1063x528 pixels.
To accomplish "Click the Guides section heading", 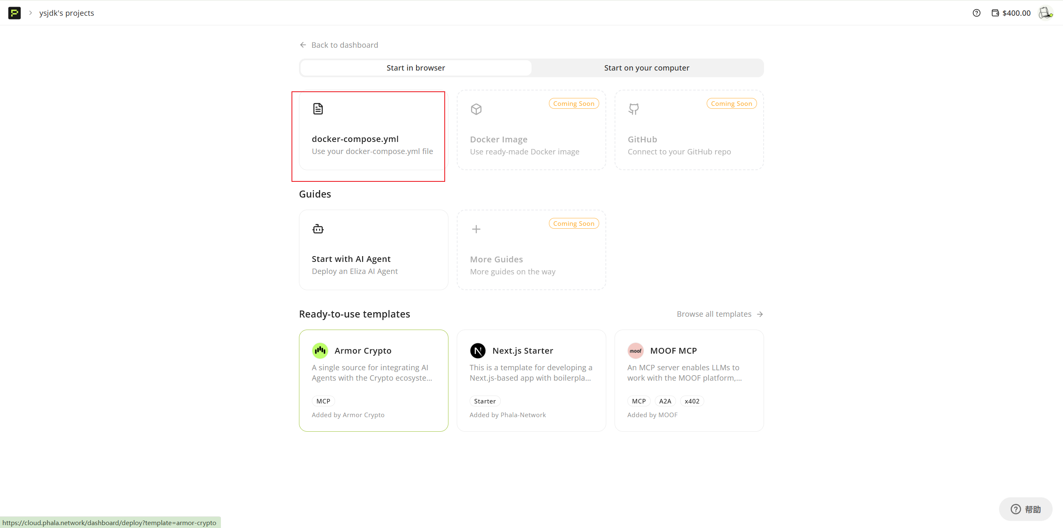I will [315, 194].
